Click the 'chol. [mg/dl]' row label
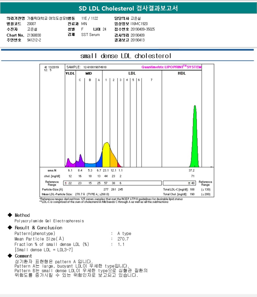The image size is (257, 297). click(x=52, y=176)
